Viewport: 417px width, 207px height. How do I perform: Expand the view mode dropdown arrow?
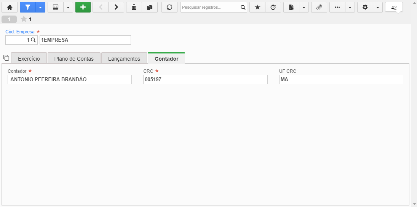pos(68,7)
